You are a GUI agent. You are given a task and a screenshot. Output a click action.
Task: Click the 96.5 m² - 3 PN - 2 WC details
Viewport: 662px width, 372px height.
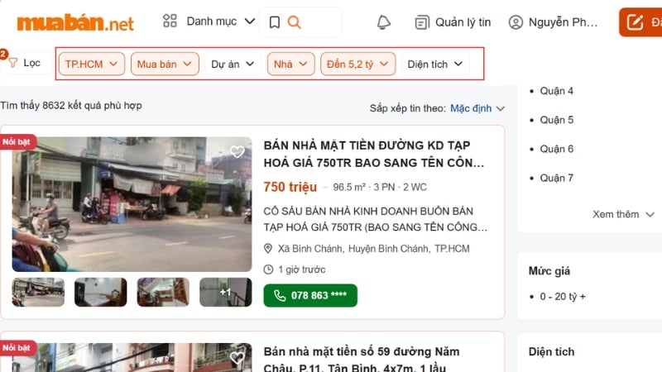[x=380, y=188]
